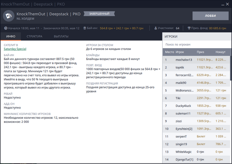Click the ЗАВЕРШЕННЫЙ status badge
The image size is (232, 164).
[x=99, y=14]
